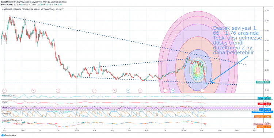Click the earnings marker at May 2019
Image resolution: width=274 pixels, height=138 pixels.
tap(114, 91)
